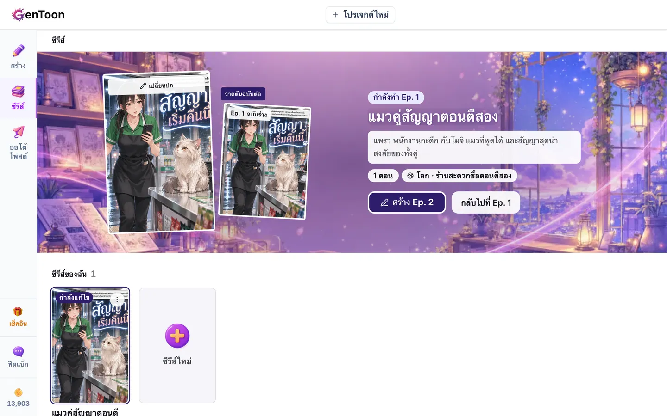Screen dimensions: 667x416
Task: Open the ฟีดแบ็ก chat bubble icon
Action: click(x=18, y=352)
